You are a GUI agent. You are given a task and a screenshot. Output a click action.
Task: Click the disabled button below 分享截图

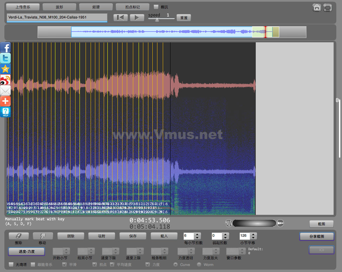pos(322,250)
